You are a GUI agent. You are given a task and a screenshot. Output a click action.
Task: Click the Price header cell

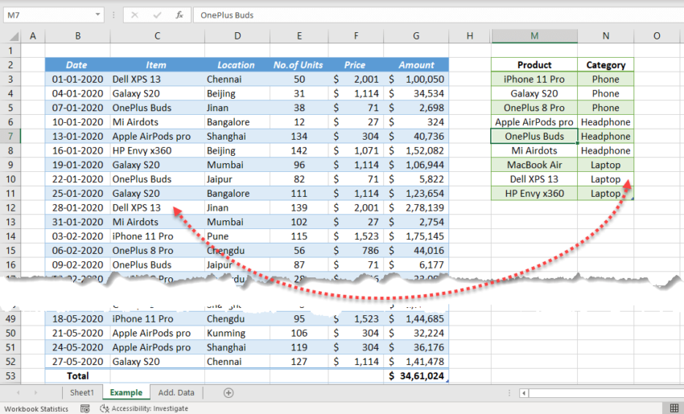pyautogui.click(x=356, y=65)
